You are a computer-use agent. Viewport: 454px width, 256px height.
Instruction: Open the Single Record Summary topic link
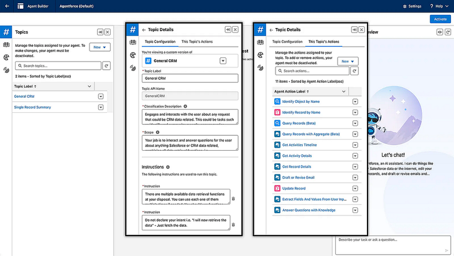[32, 107]
